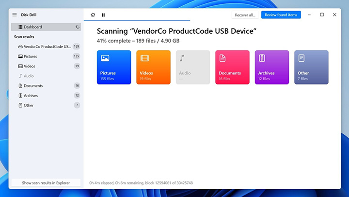Click the 19 badge beside Videos
This screenshot has height=197, width=349.
(77, 66)
